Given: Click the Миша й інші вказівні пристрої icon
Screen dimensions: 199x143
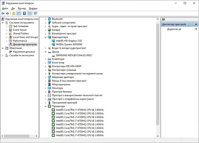Looking at the screenshot, I should coord(50,81).
